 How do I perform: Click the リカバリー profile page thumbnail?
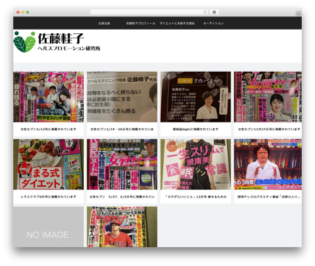tap(195, 97)
